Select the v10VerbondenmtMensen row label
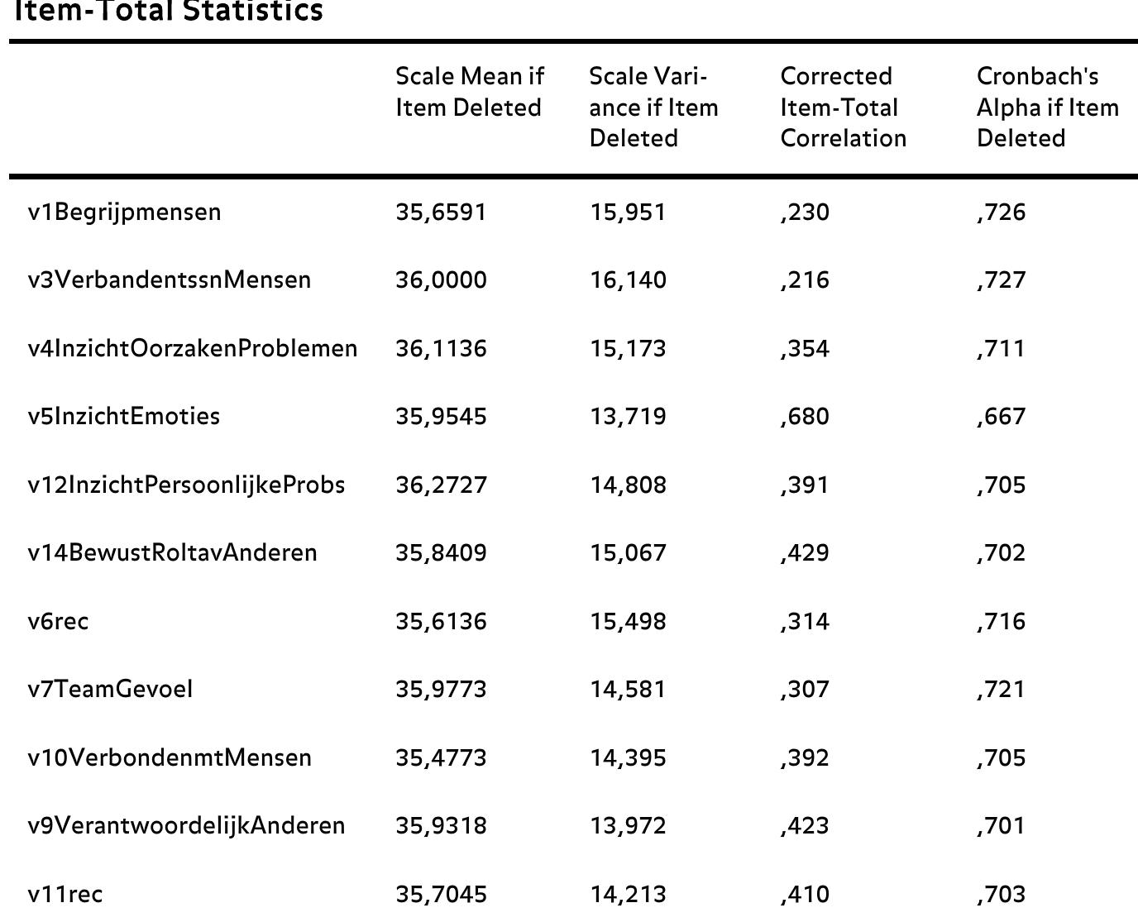The height and width of the screenshot is (922, 1138). [170, 757]
